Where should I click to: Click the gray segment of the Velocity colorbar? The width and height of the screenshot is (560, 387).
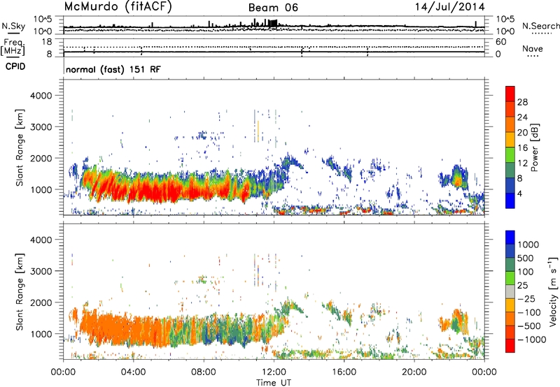(510, 291)
